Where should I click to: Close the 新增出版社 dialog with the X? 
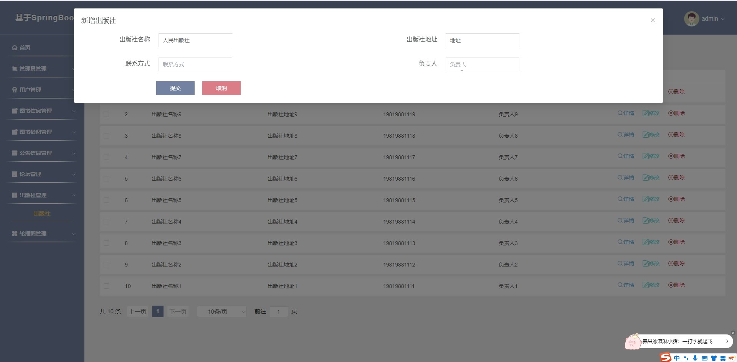tap(653, 20)
